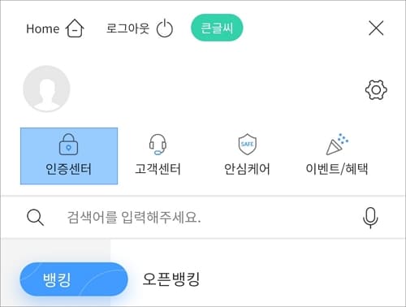The image size is (406, 307).
Task: Select the 뱅킹 tab
Action: tap(74, 279)
